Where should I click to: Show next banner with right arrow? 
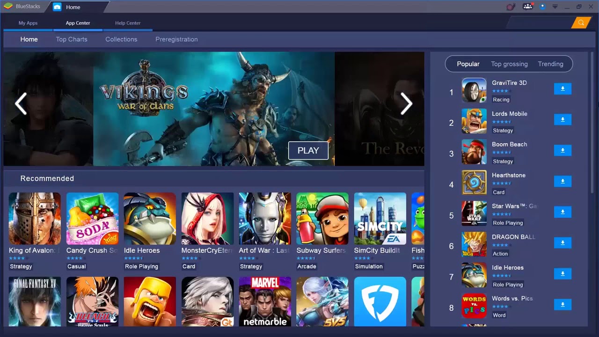coord(406,103)
